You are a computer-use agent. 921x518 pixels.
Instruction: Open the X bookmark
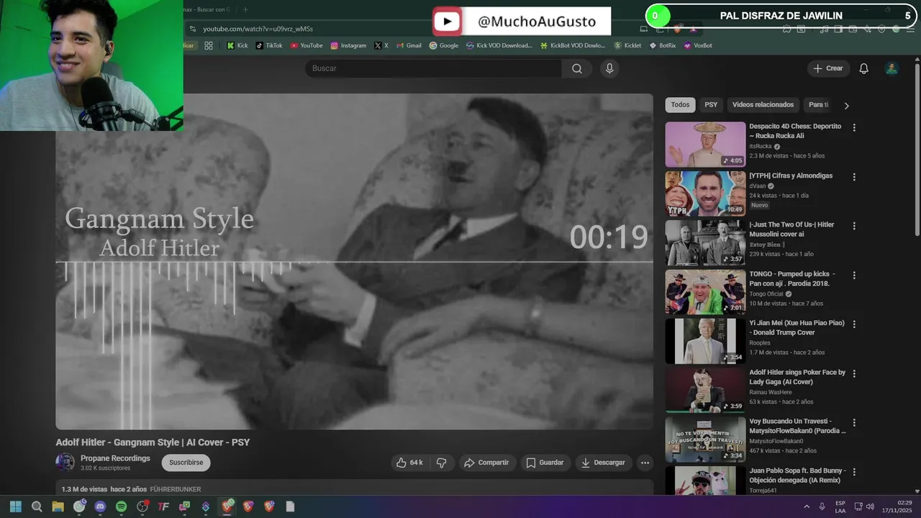(381, 45)
